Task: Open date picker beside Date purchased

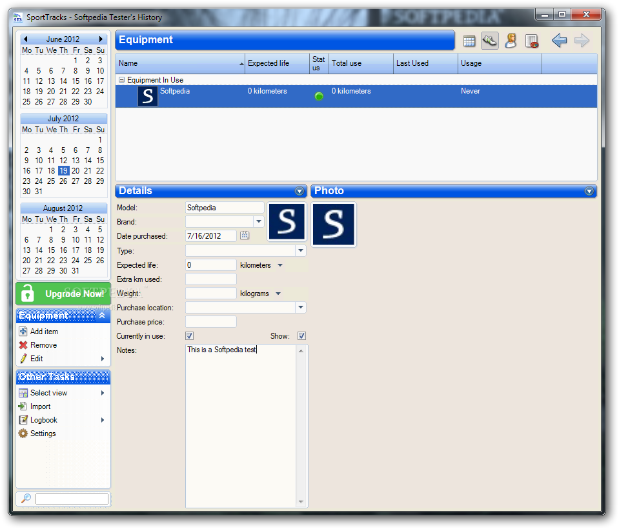Action: (245, 235)
